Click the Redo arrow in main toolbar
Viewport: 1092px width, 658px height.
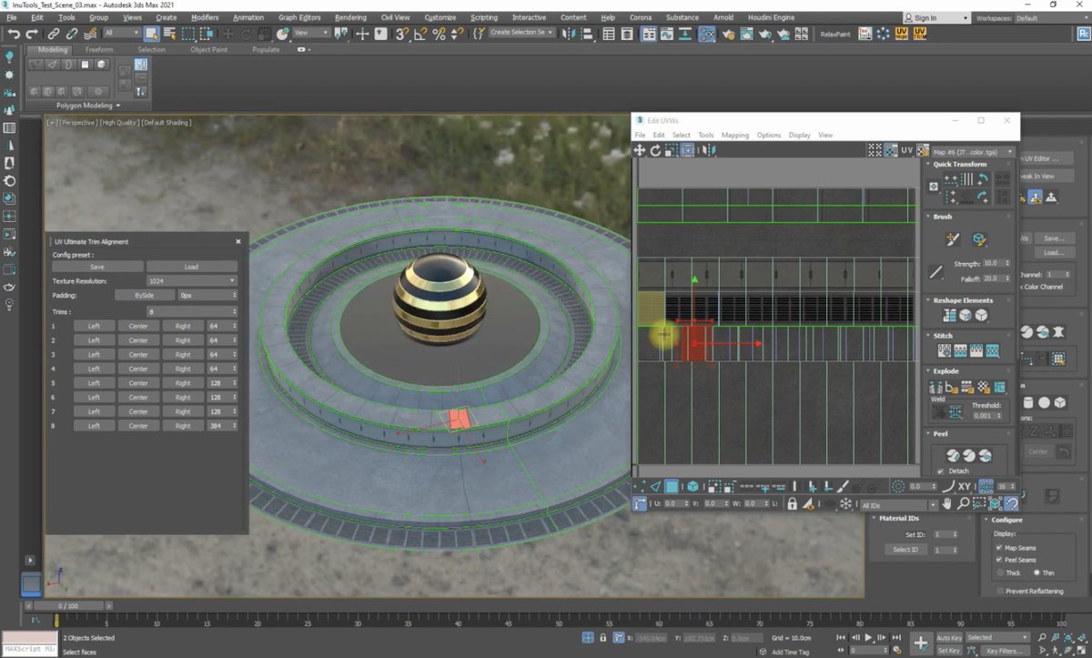coord(33,34)
